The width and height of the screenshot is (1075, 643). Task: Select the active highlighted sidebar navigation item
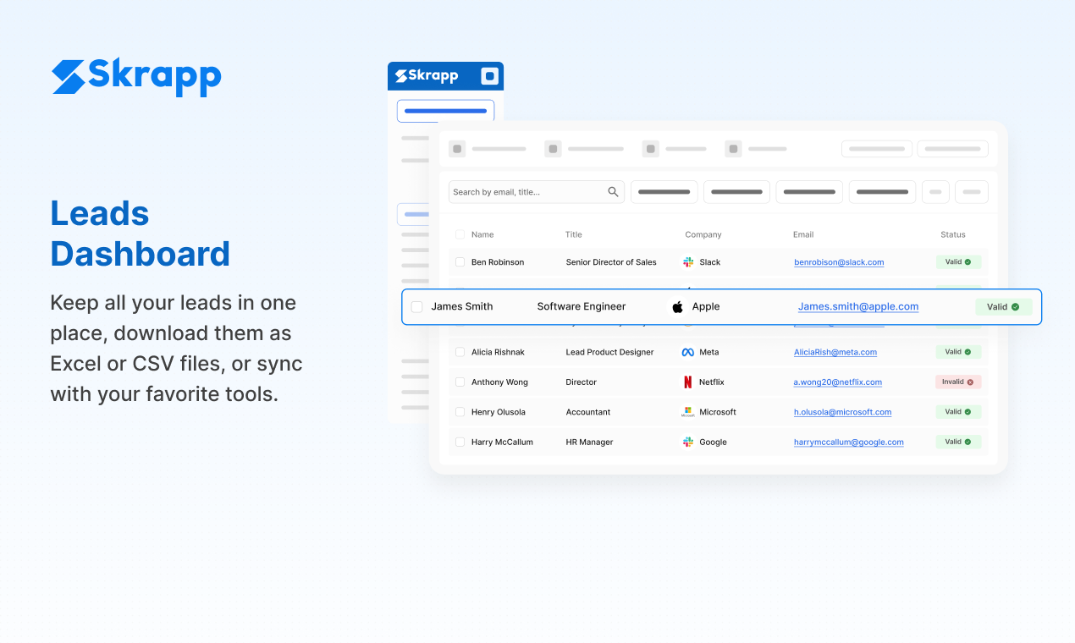click(x=415, y=213)
